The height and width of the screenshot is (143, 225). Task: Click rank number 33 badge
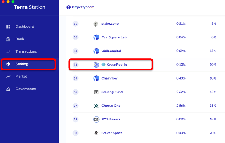[76, 51]
